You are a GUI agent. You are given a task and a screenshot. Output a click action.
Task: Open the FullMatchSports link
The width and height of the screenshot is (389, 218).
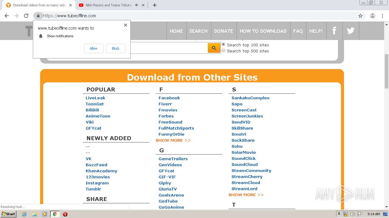pyautogui.click(x=176, y=128)
